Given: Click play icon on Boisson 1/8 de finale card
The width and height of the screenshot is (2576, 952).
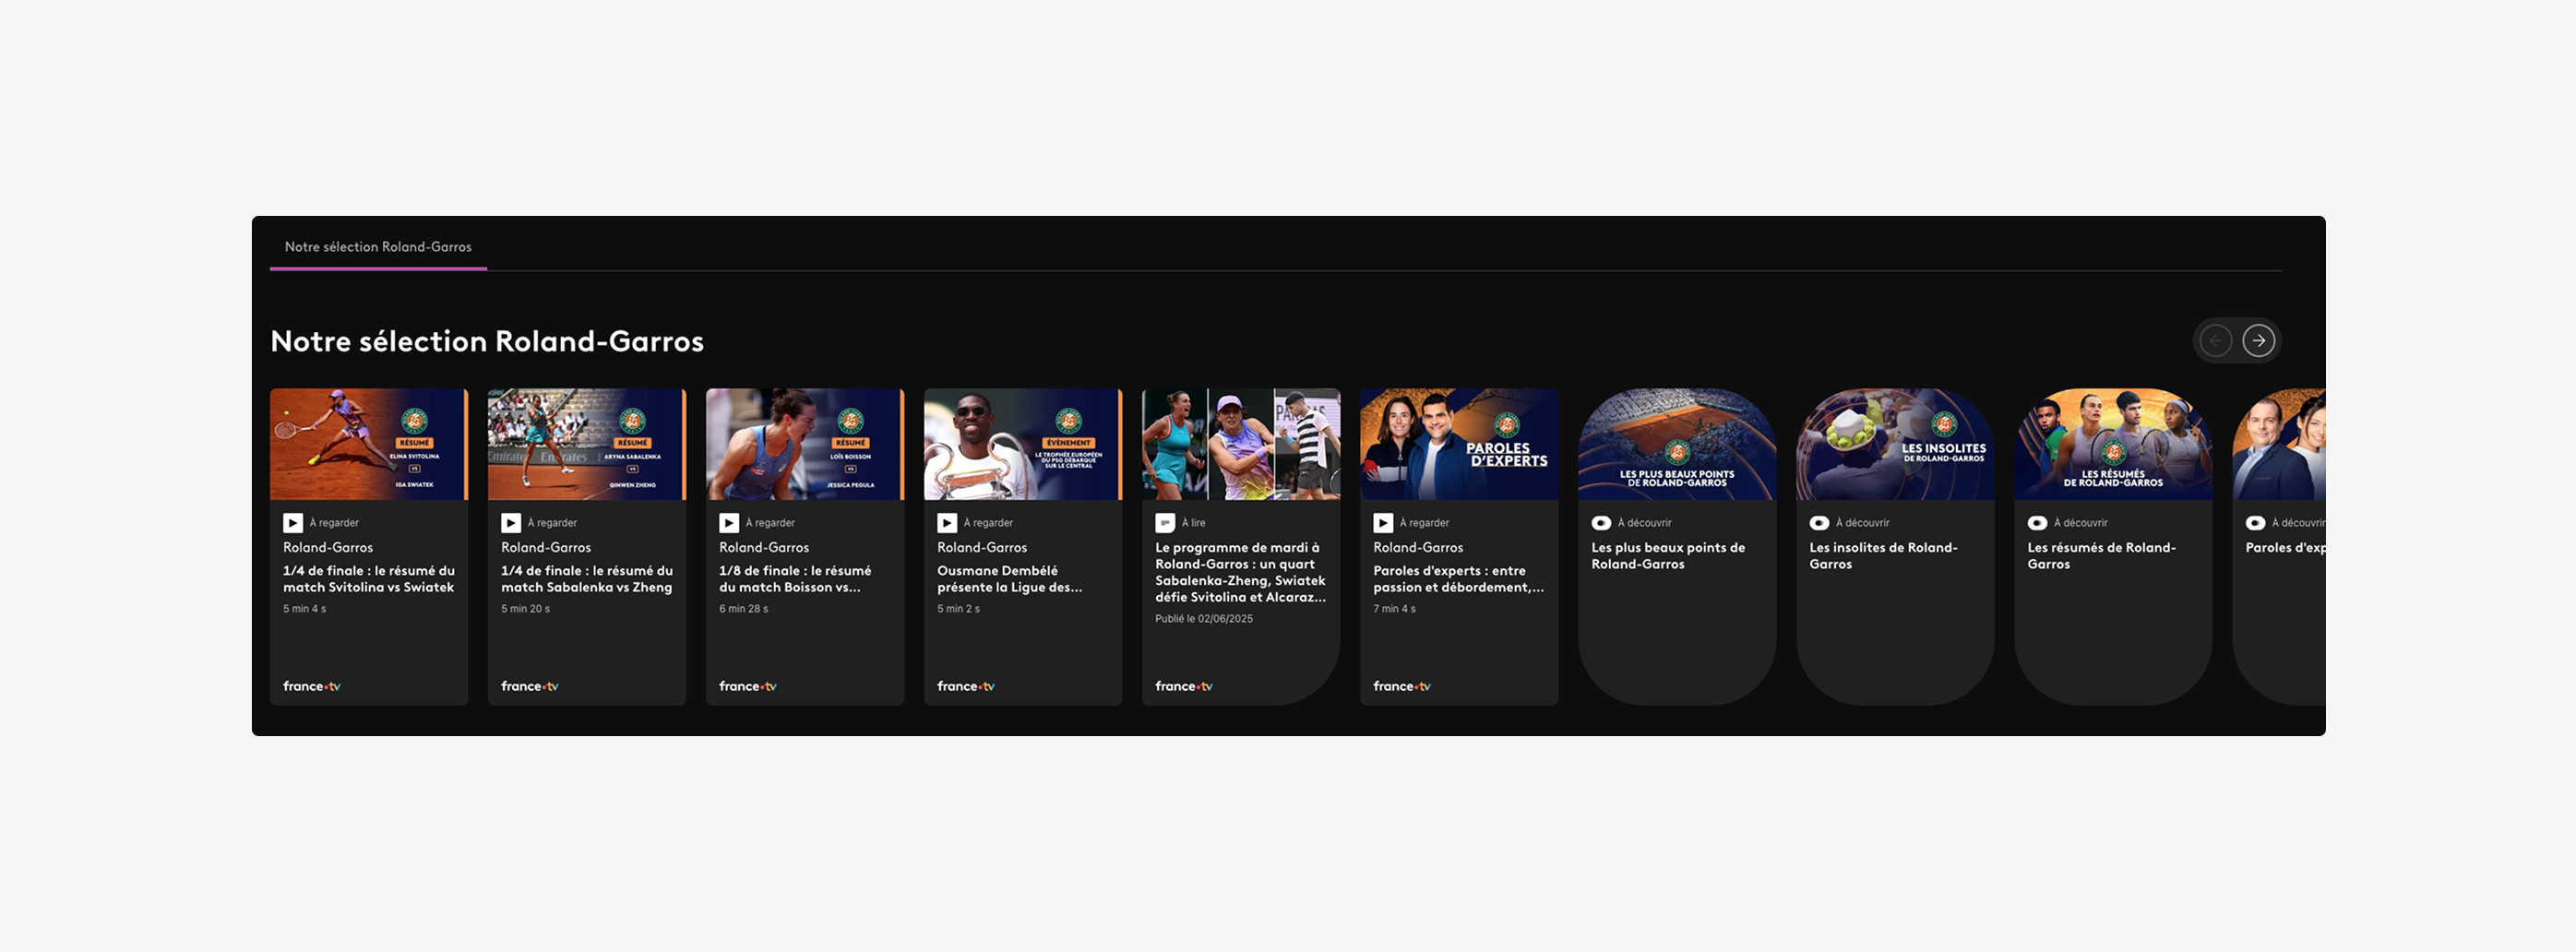Looking at the screenshot, I should [729, 523].
